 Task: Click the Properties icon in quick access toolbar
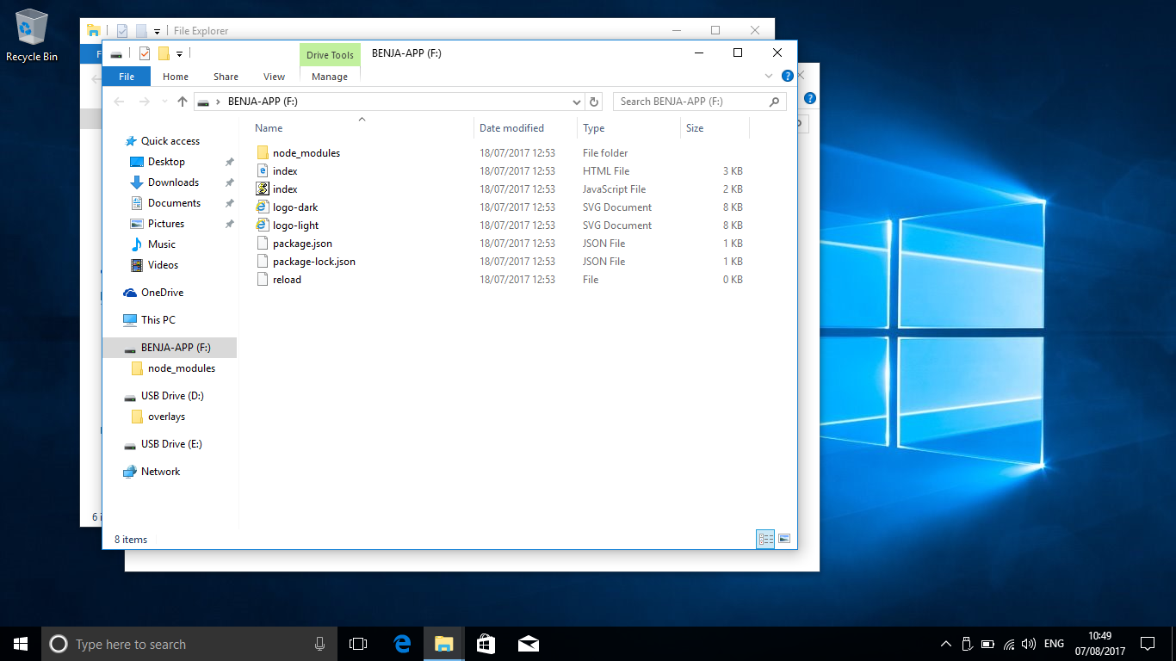[144, 53]
